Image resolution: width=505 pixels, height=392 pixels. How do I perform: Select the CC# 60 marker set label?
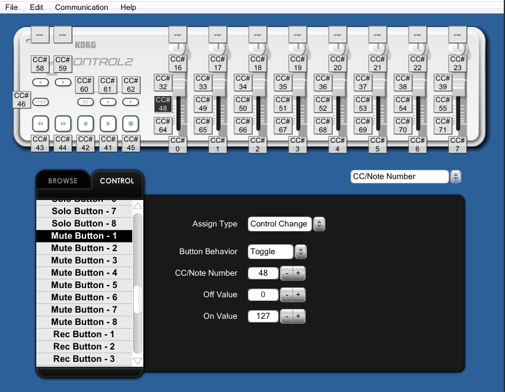pos(84,85)
